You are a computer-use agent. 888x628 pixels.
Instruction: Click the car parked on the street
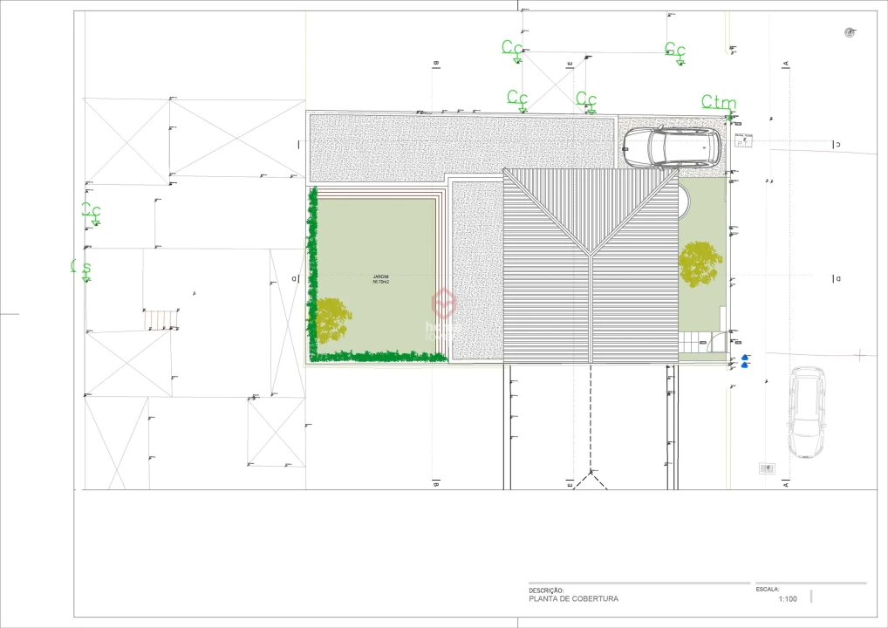tap(806, 413)
